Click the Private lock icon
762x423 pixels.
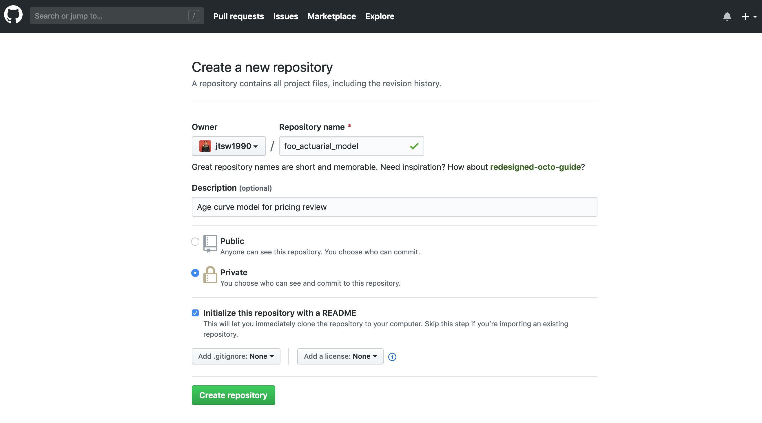210,275
